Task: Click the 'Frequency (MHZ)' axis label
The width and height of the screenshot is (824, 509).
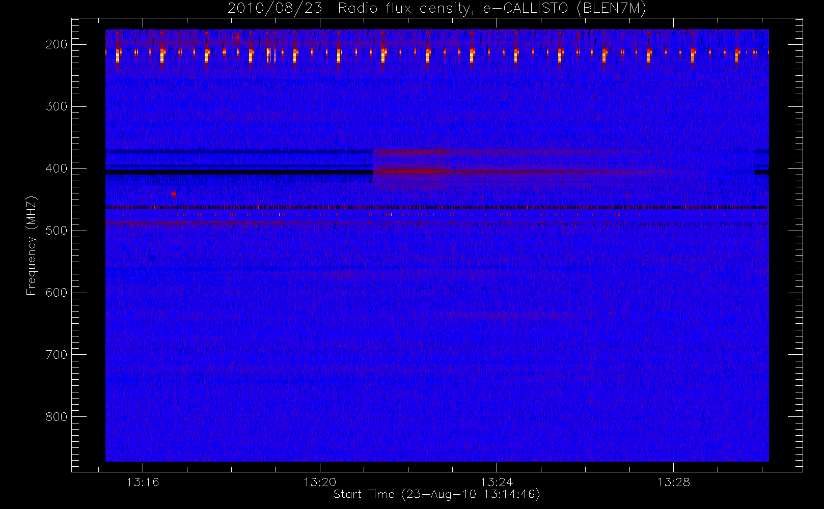Action: coord(32,245)
